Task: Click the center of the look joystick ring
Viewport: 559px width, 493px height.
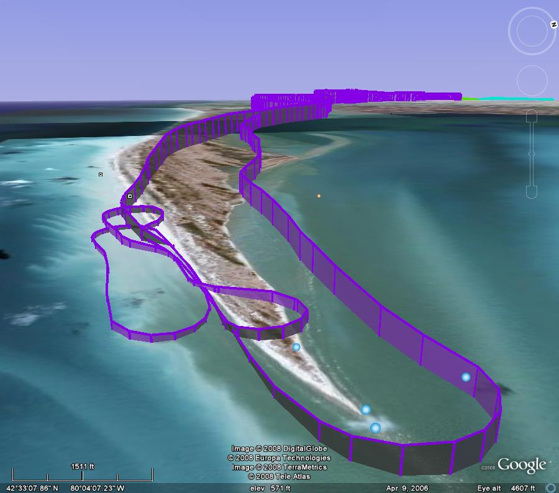Action: pos(532,30)
